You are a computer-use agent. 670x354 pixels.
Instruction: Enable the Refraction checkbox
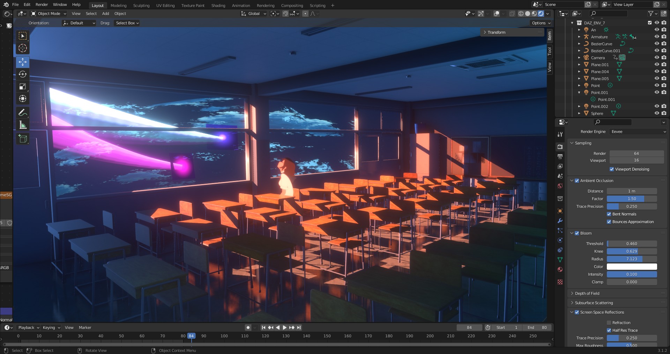tap(609, 323)
